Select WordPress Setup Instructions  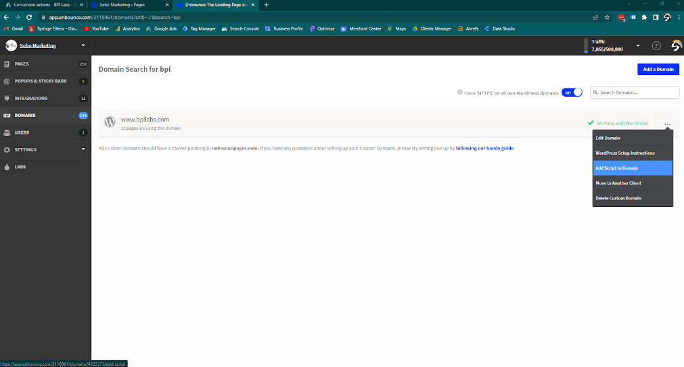[x=633, y=153]
